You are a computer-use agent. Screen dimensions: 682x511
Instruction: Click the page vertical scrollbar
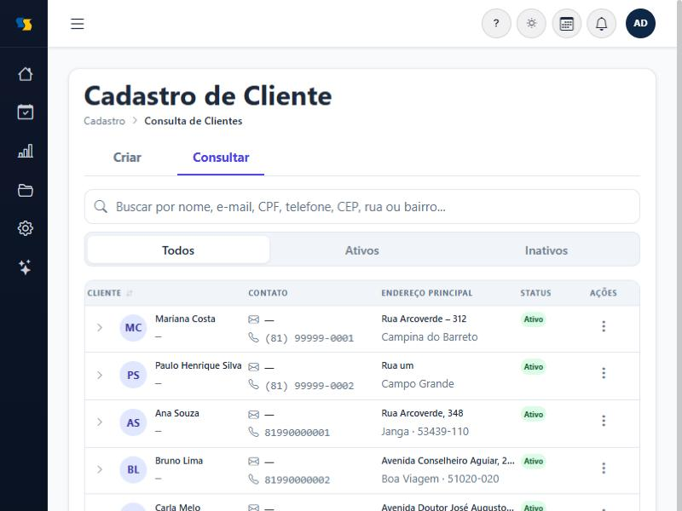click(679, 255)
